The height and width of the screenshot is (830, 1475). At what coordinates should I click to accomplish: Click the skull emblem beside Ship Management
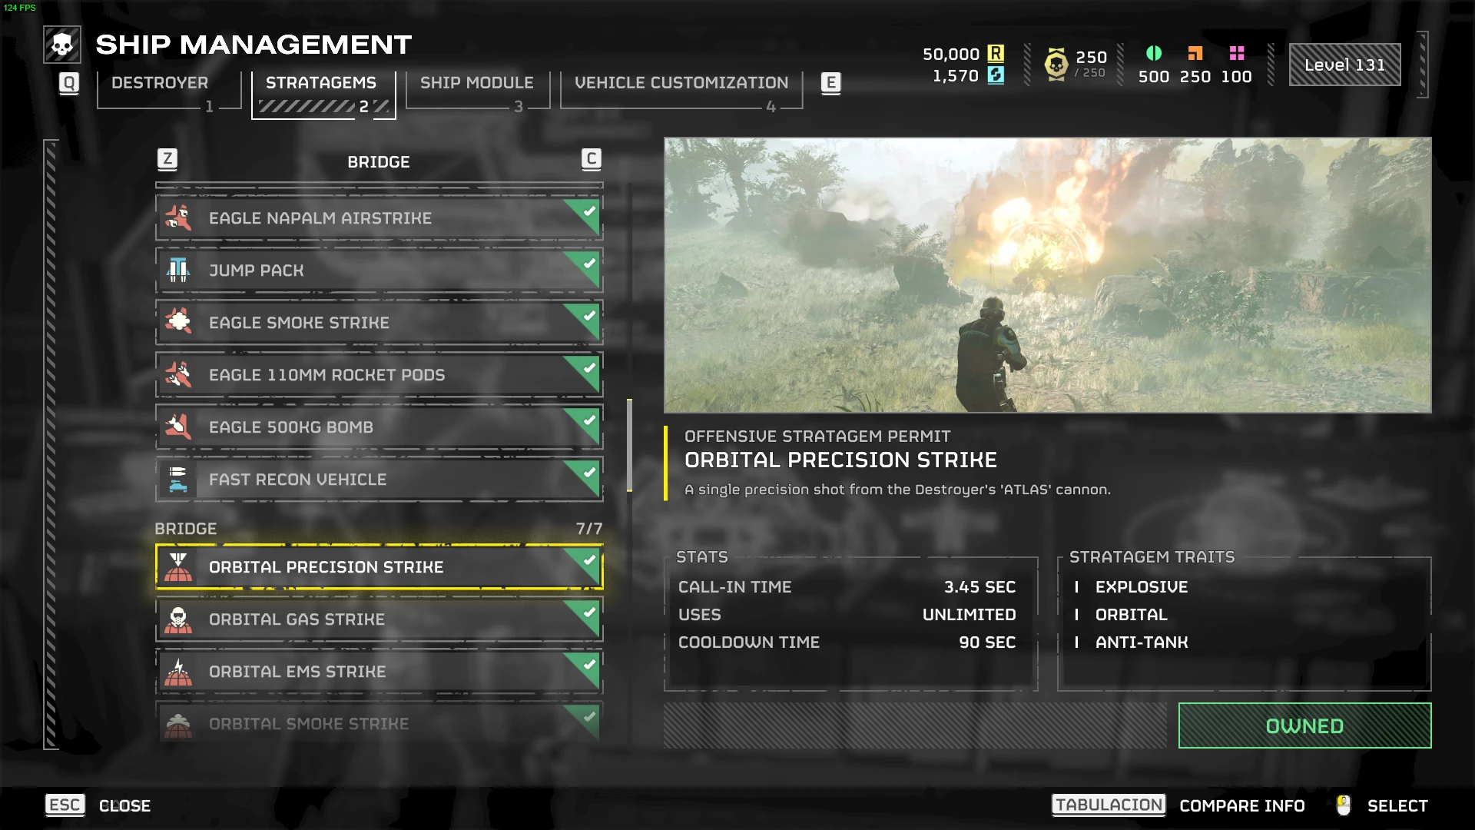(62, 45)
